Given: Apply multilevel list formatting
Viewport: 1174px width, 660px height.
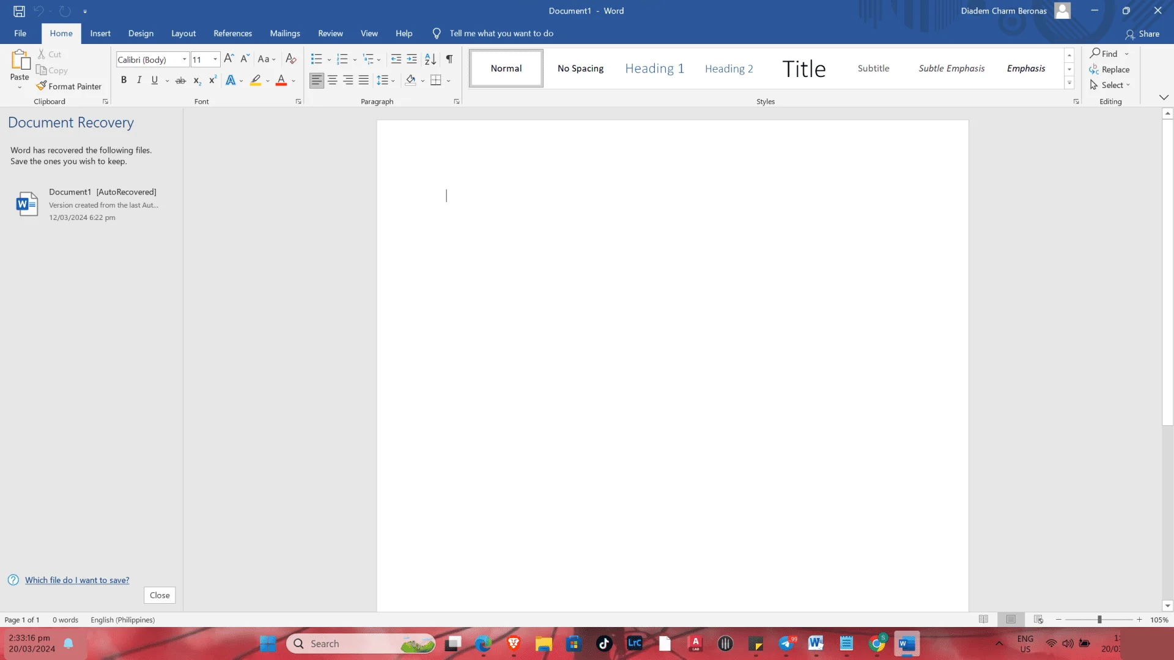Looking at the screenshot, I should point(369,59).
